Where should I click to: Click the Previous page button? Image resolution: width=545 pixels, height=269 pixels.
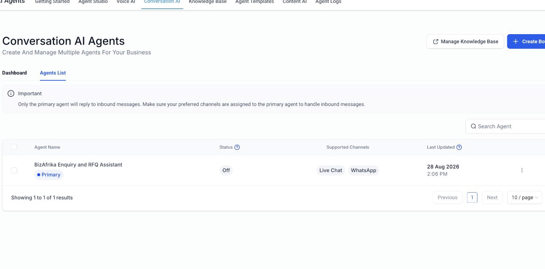coord(447,197)
